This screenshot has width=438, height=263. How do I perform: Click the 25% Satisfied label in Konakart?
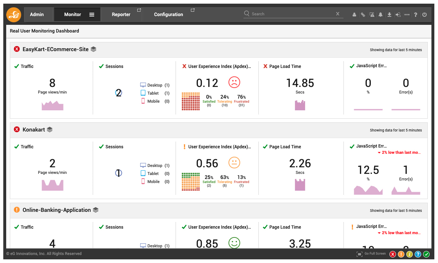coord(209,181)
